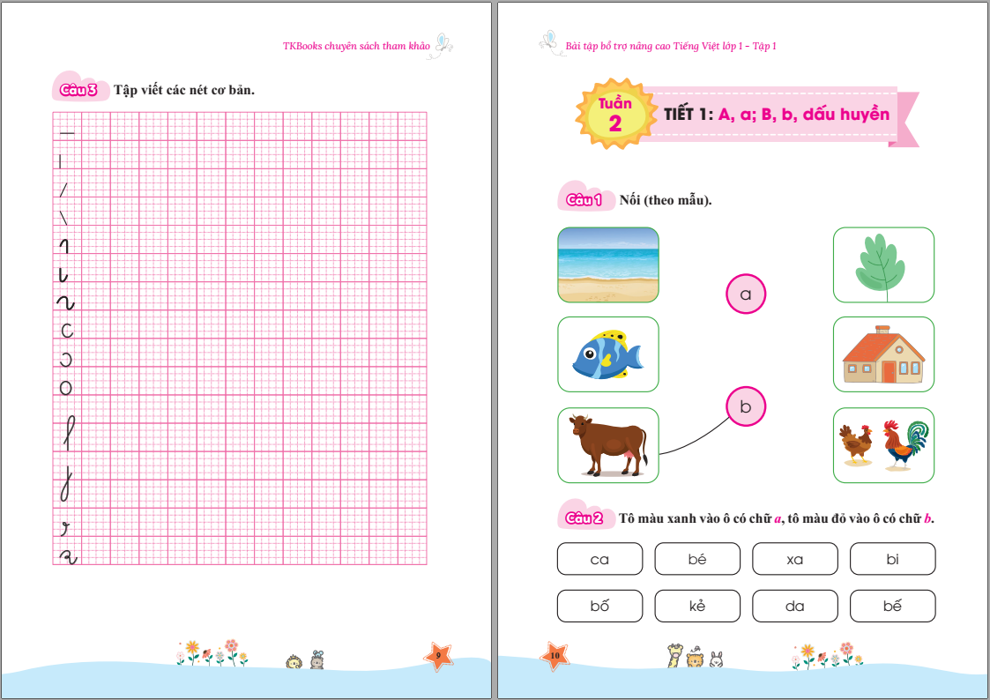Select the green leaf picture
The image size is (990, 700).
[883, 265]
